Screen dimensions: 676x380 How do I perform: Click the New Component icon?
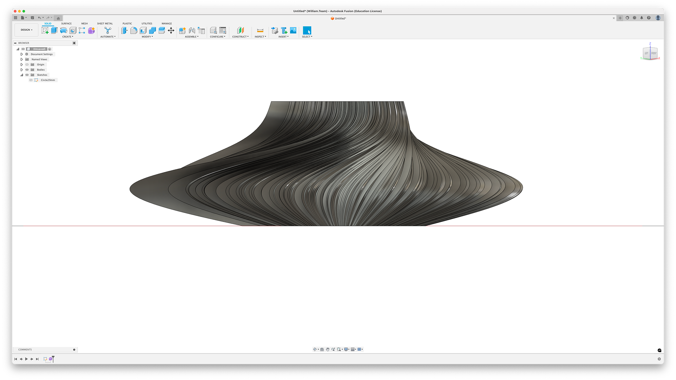coord(182,31)
